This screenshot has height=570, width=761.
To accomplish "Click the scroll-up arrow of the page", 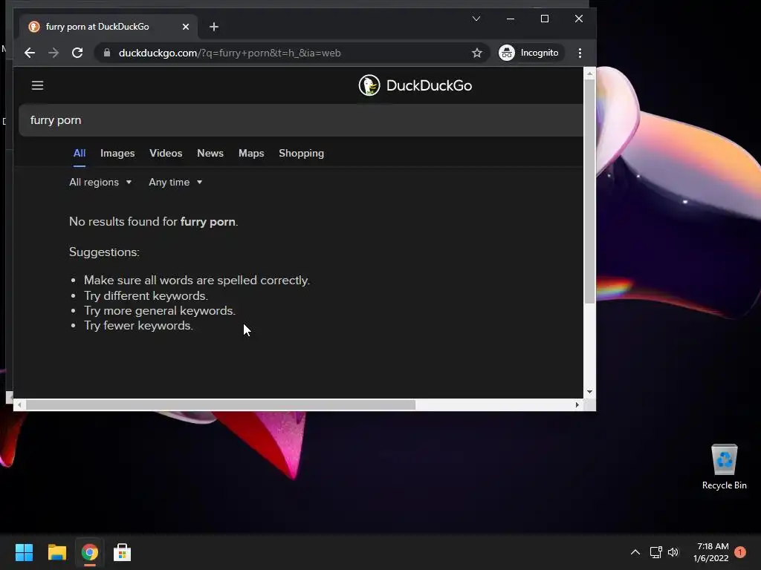I will (x=589, y=73).
